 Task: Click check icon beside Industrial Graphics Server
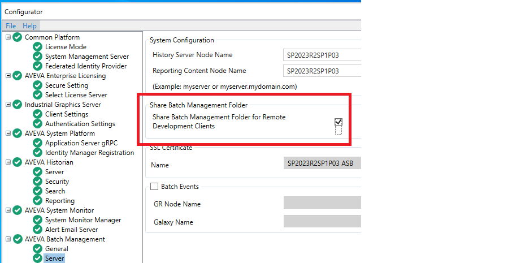pyautogui.click(x=18, y=105)
